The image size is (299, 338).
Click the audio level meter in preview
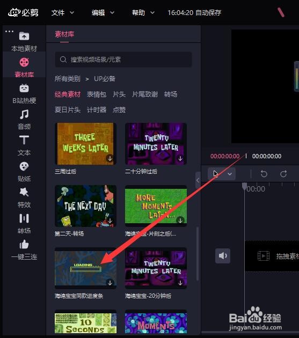pos(297,77)
